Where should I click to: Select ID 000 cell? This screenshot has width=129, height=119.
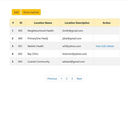pyautogui.click(x=21, y=38)
